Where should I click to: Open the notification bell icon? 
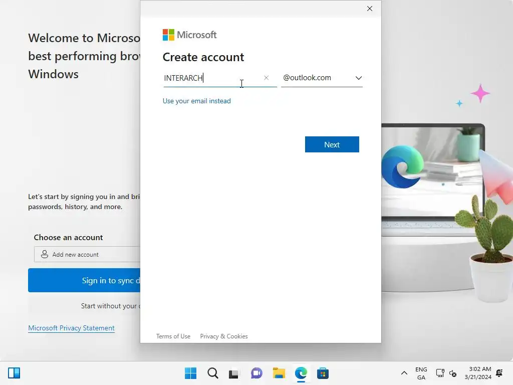click(x=499, y=373)
